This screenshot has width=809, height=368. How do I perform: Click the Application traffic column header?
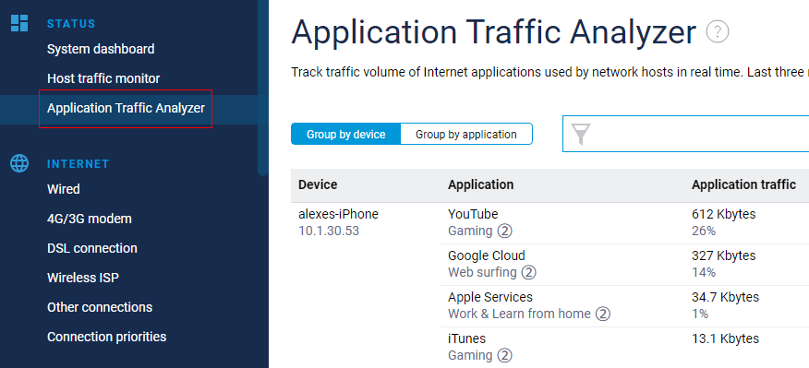[x=743, y=184]
